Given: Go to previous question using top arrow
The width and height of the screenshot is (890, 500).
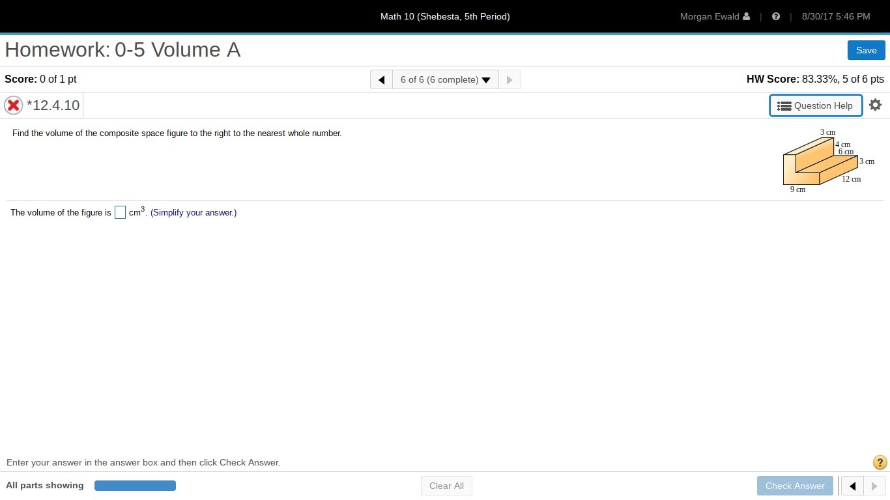Looking at the screenshot, I should point(382,79).
